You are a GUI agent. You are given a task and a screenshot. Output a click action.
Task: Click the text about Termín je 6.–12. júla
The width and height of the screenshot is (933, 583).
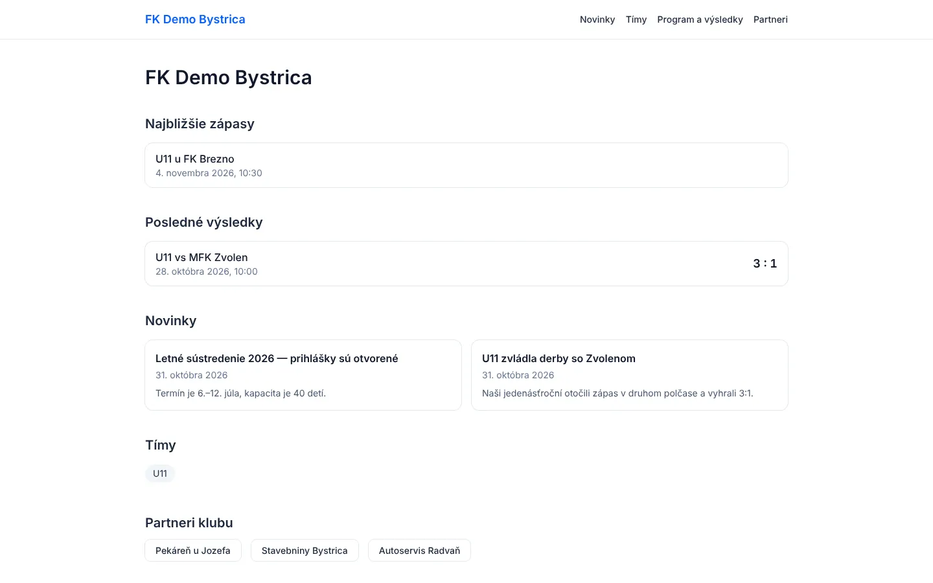[240, 393]
